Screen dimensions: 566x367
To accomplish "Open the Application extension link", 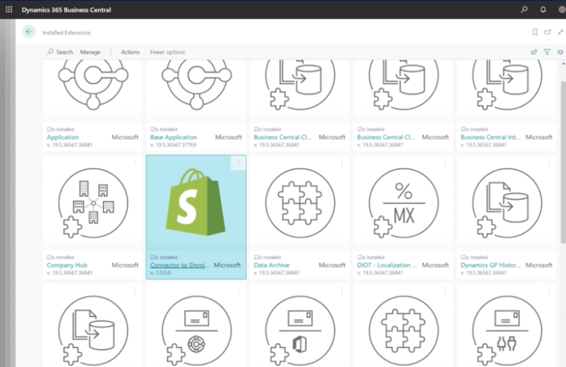I will click(63, 137).
